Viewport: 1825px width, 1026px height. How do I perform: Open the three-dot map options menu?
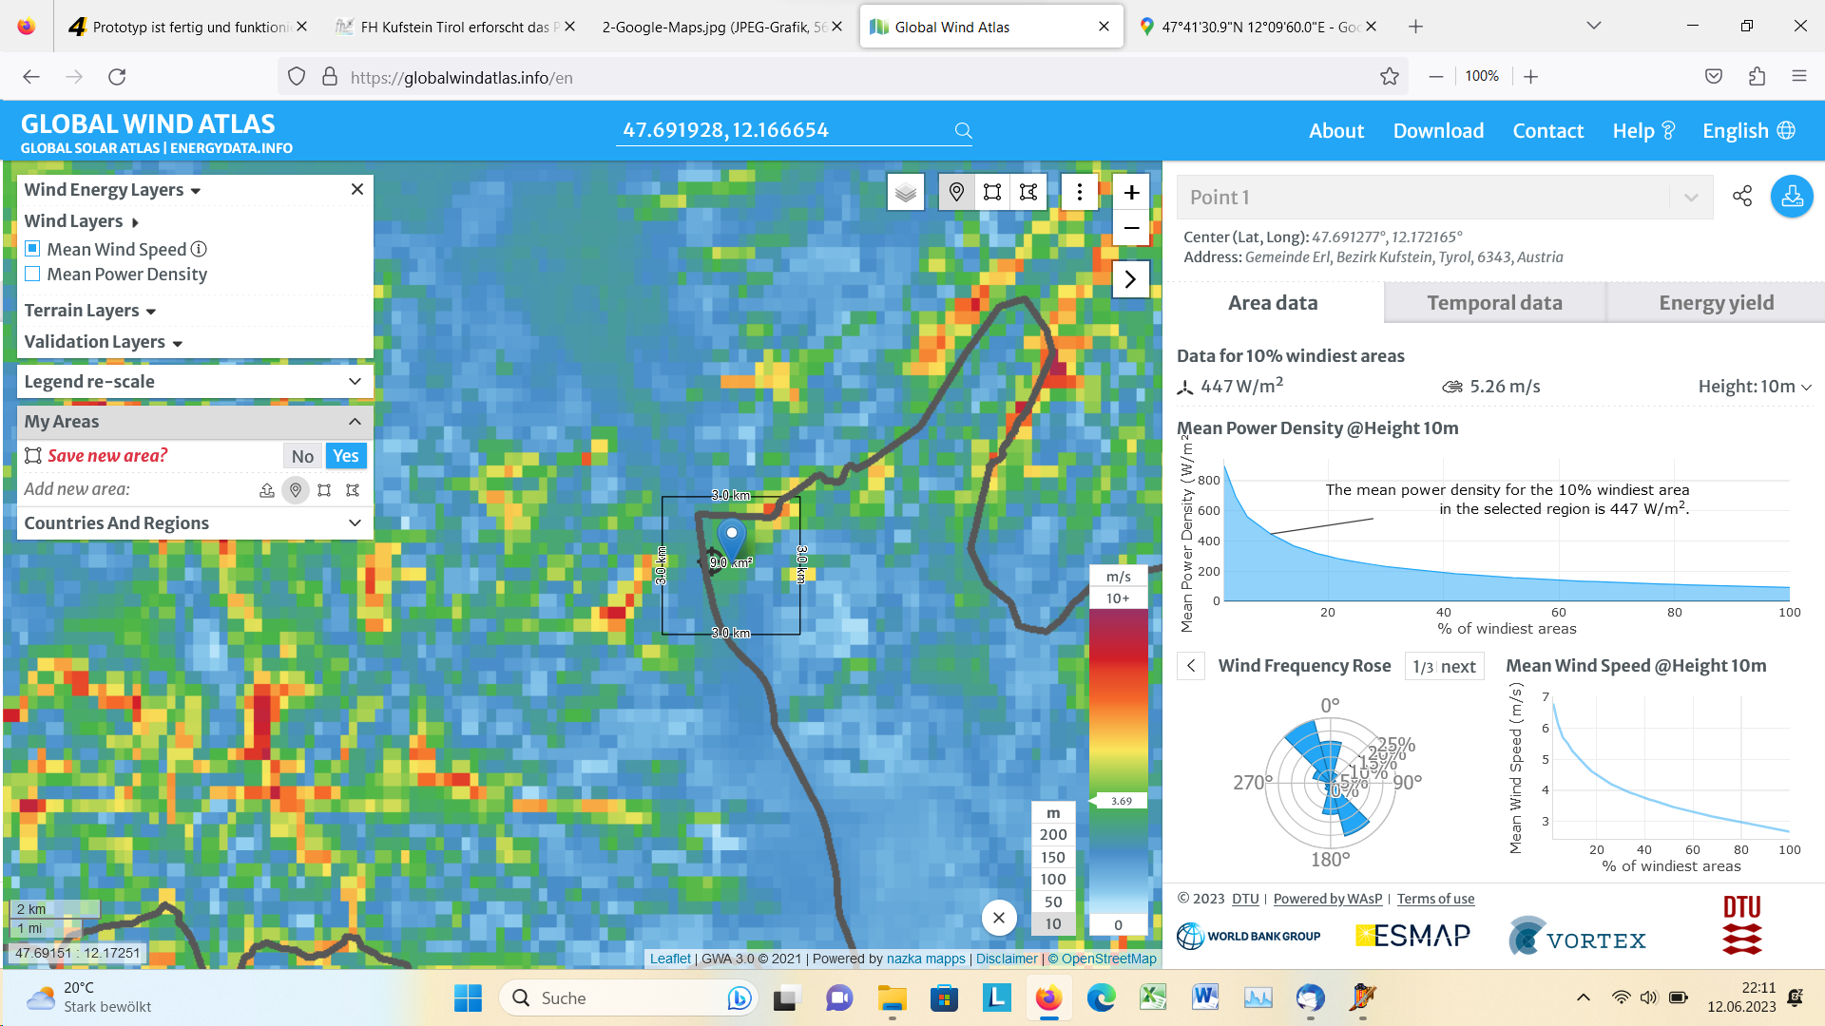pos(1079,193)
